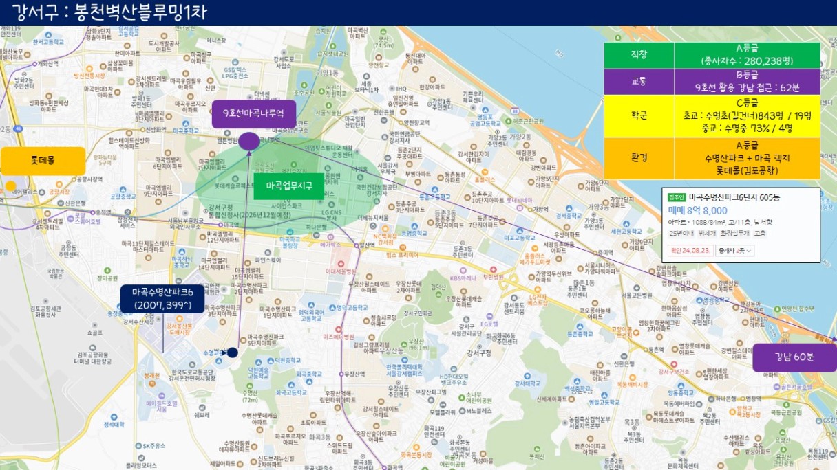The image size is (837, 470).
Task: Click the C등급 수명초 수명중 cell
Action: click(748, 116)
